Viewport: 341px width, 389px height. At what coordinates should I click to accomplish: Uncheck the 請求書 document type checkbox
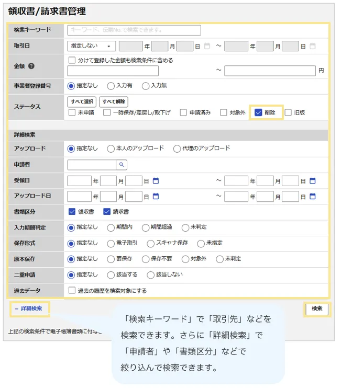point(107,212)
